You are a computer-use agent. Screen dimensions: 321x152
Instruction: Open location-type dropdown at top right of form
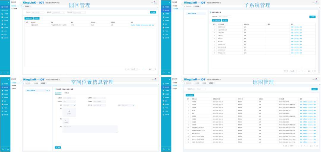100,98
